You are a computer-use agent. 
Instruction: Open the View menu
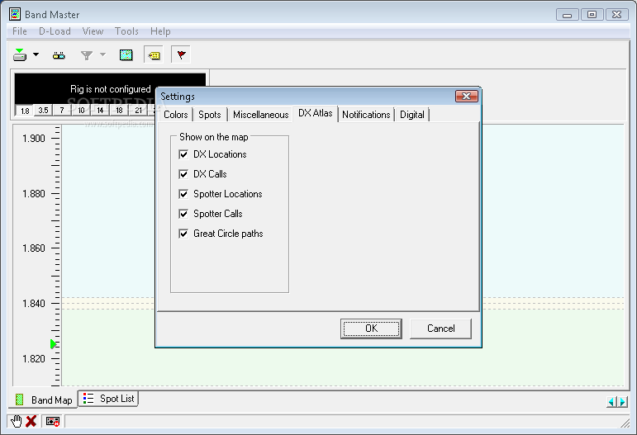(x=93, y=31)
